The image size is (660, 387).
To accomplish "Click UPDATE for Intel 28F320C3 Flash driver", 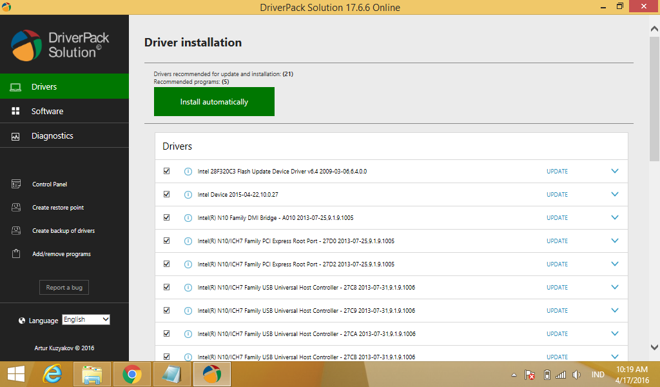I will tap(557, 172).
